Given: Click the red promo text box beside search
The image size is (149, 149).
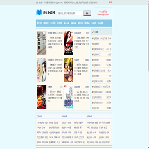Looking at the screenshot, I should pyautogui.click(x=103, y=13).
